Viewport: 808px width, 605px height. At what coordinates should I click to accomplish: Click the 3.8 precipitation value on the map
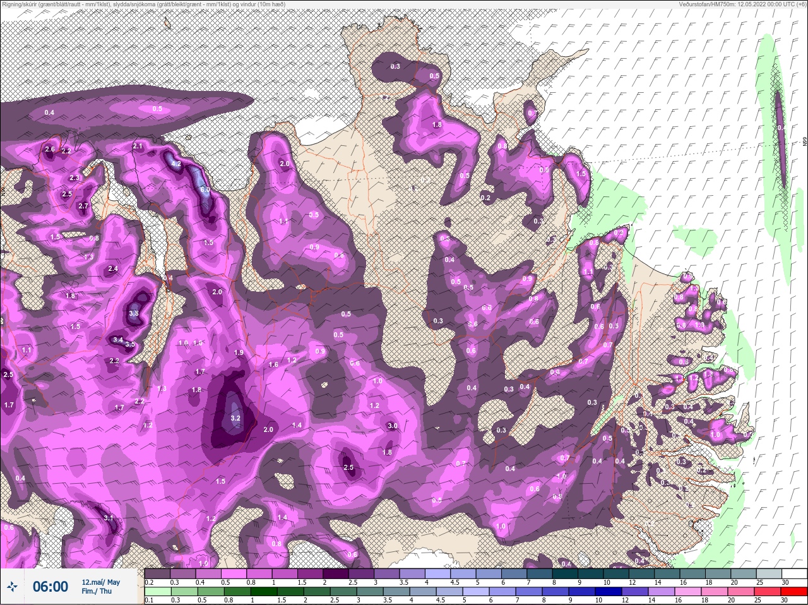pos(134,313)
